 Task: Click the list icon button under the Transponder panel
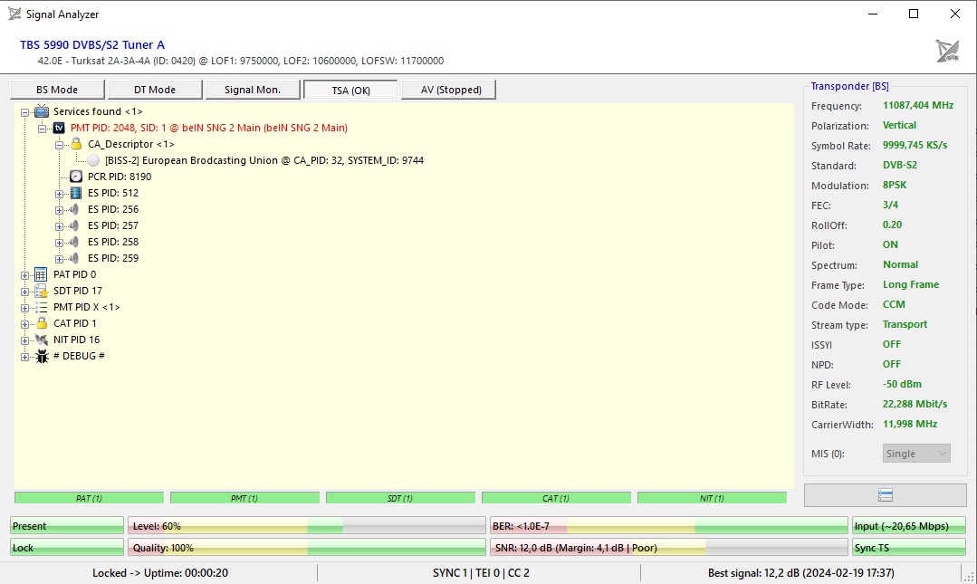pyautogui.click(x=886, y=495)
